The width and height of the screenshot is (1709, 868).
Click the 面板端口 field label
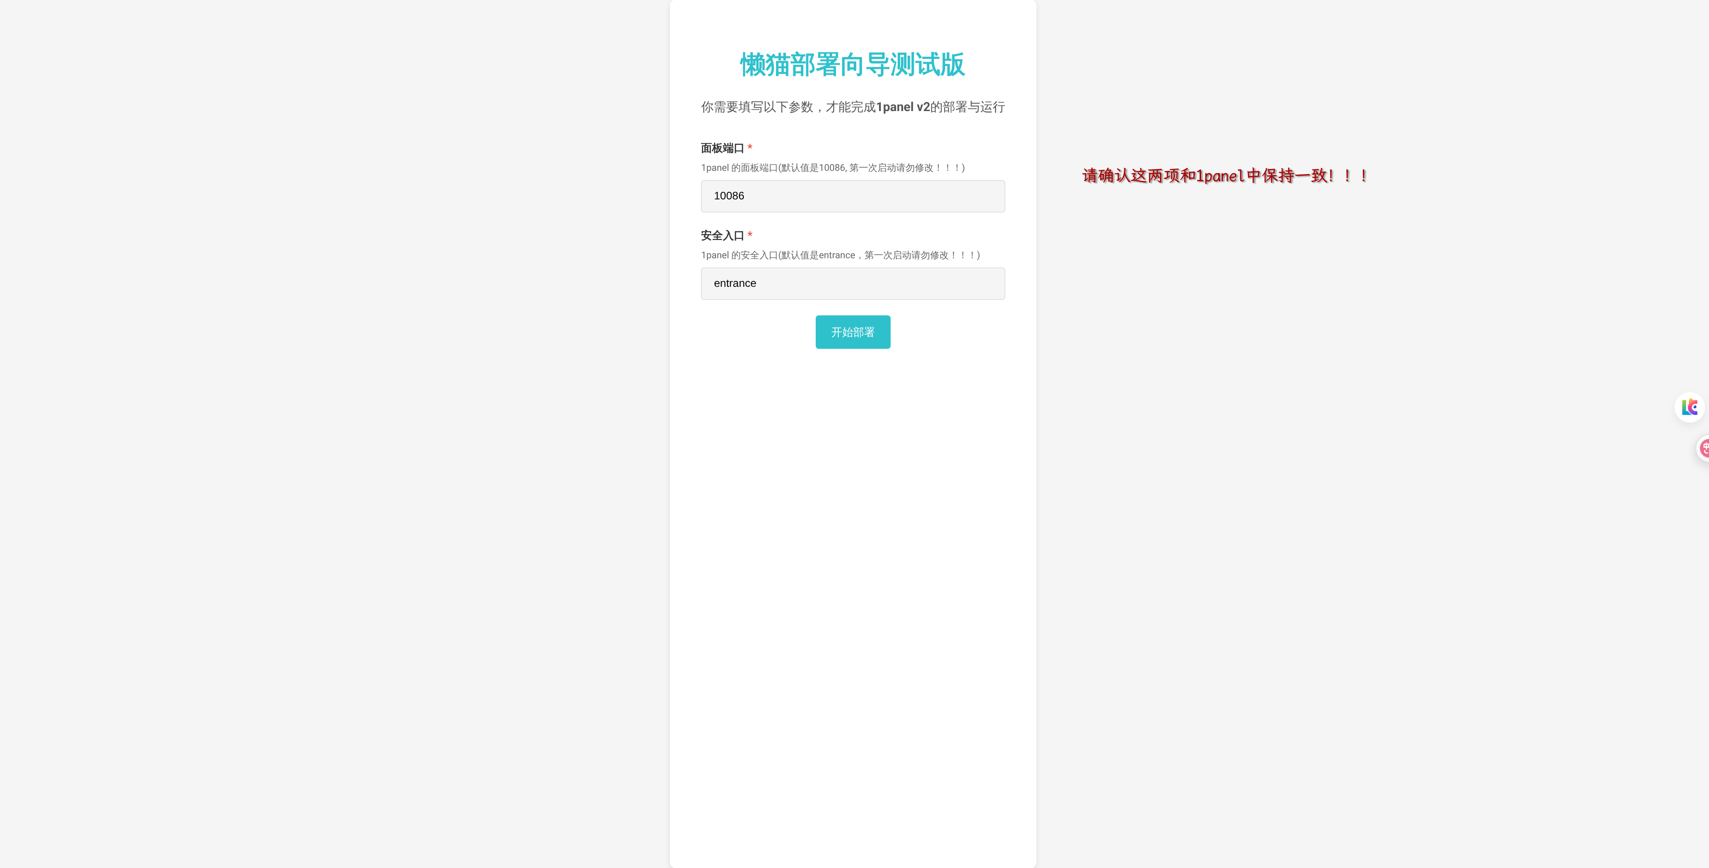click(722, 148)
